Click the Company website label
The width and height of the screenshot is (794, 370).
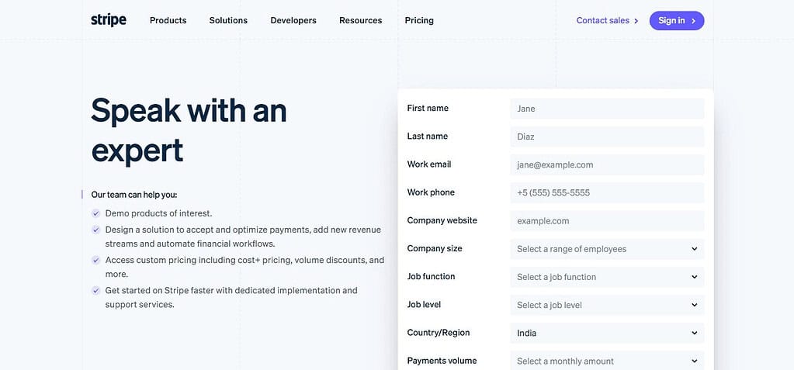pyautogui.click(x=442, y=221)
